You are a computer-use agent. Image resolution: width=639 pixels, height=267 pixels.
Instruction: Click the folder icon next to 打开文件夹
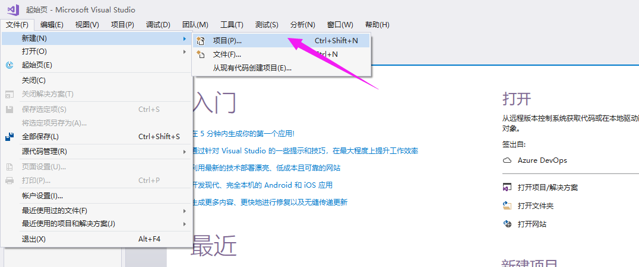pos(507,205)
